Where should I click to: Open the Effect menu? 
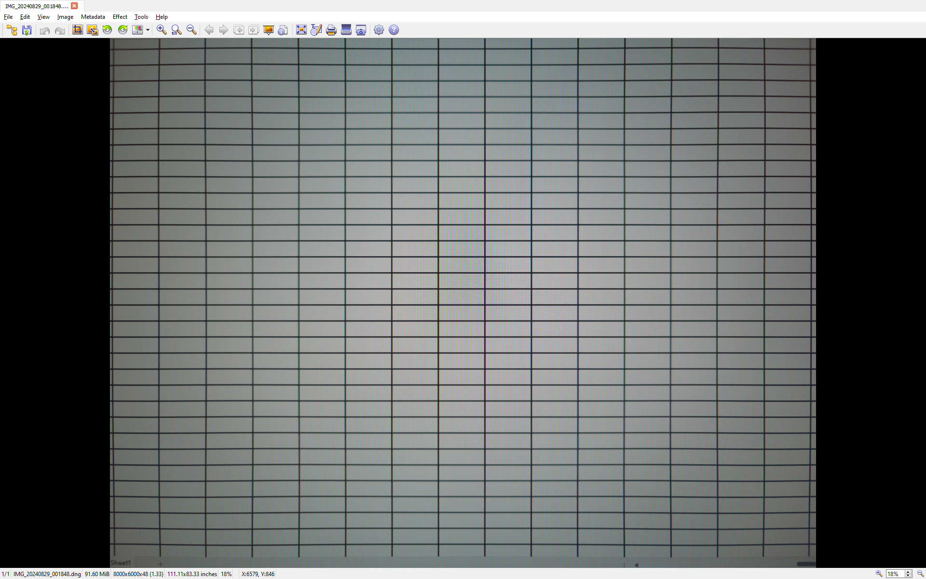tap(120, 17)
